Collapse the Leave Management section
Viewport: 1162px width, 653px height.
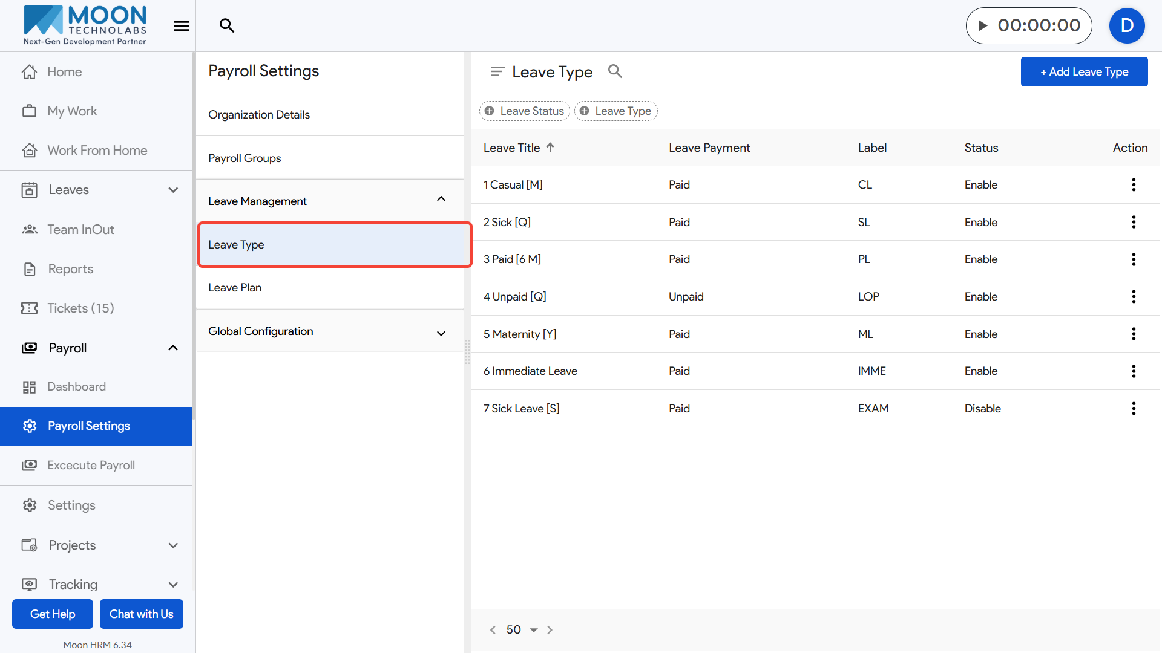(x=441, y=200)
